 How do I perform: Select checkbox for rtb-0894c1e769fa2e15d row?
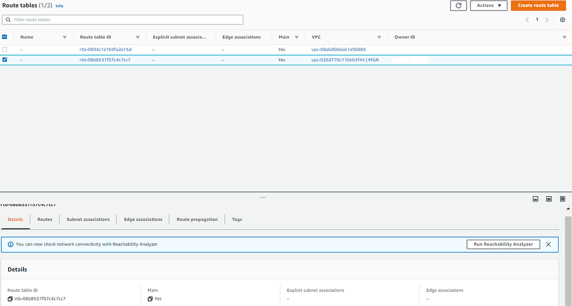[x=4, y=49]
